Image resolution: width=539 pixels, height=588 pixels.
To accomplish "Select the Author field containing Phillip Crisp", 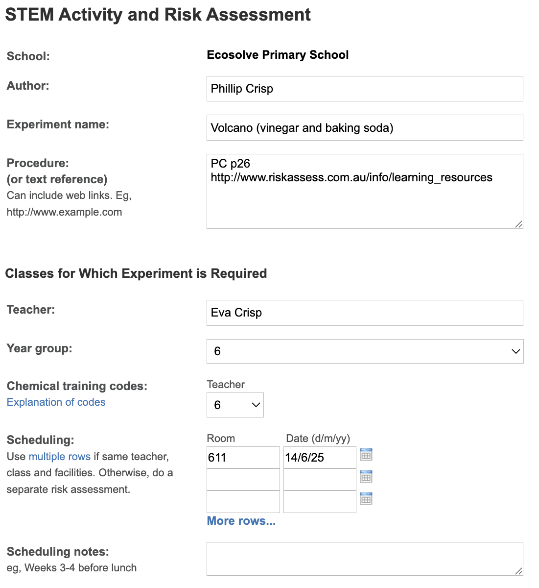I will pos(365,89).
